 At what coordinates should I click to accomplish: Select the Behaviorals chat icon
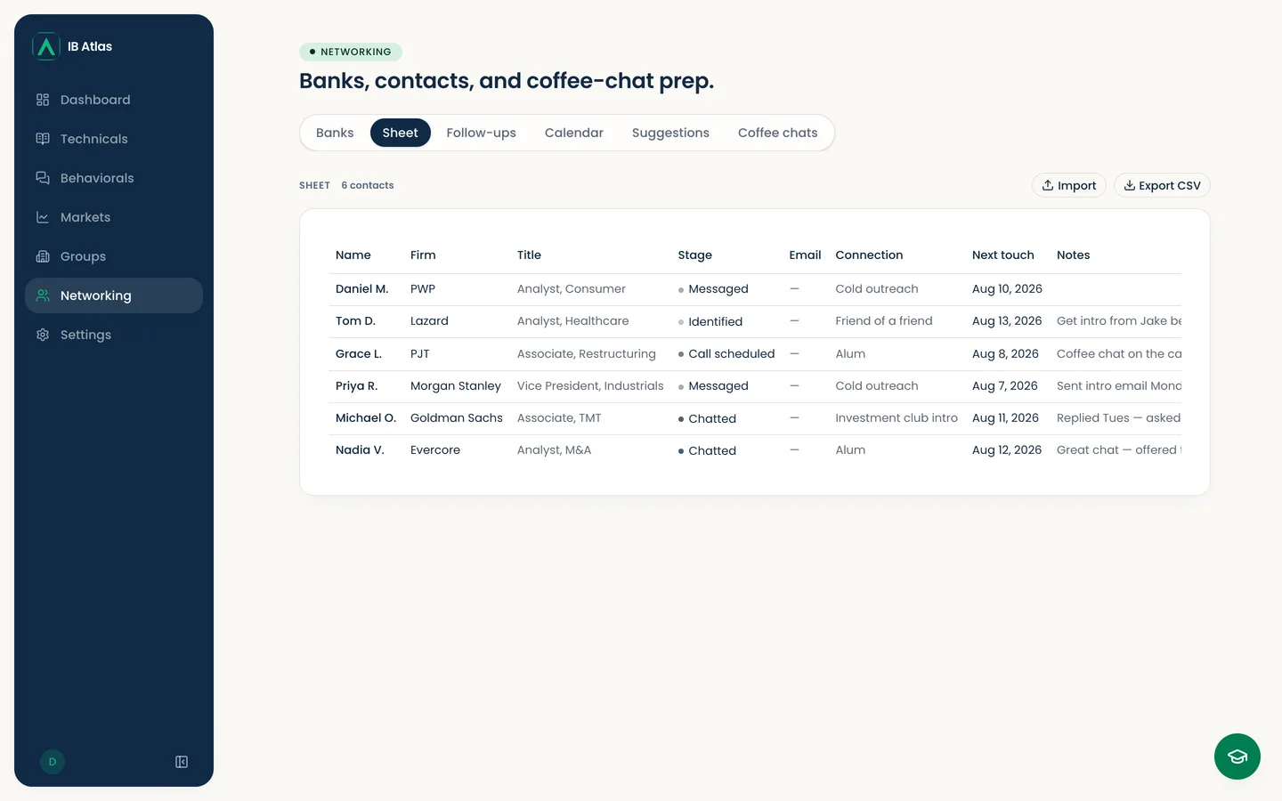coord(43,178)
